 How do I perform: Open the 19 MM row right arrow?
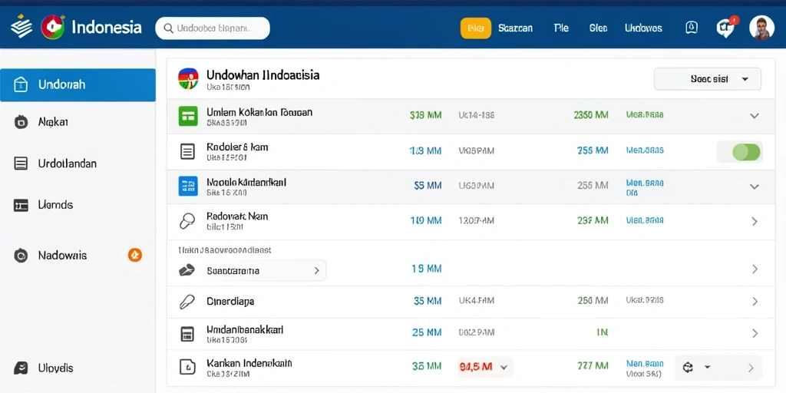pyautogui.click(x=755, y=269)
